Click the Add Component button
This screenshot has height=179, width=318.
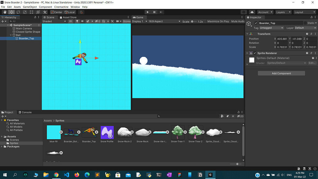281,73
